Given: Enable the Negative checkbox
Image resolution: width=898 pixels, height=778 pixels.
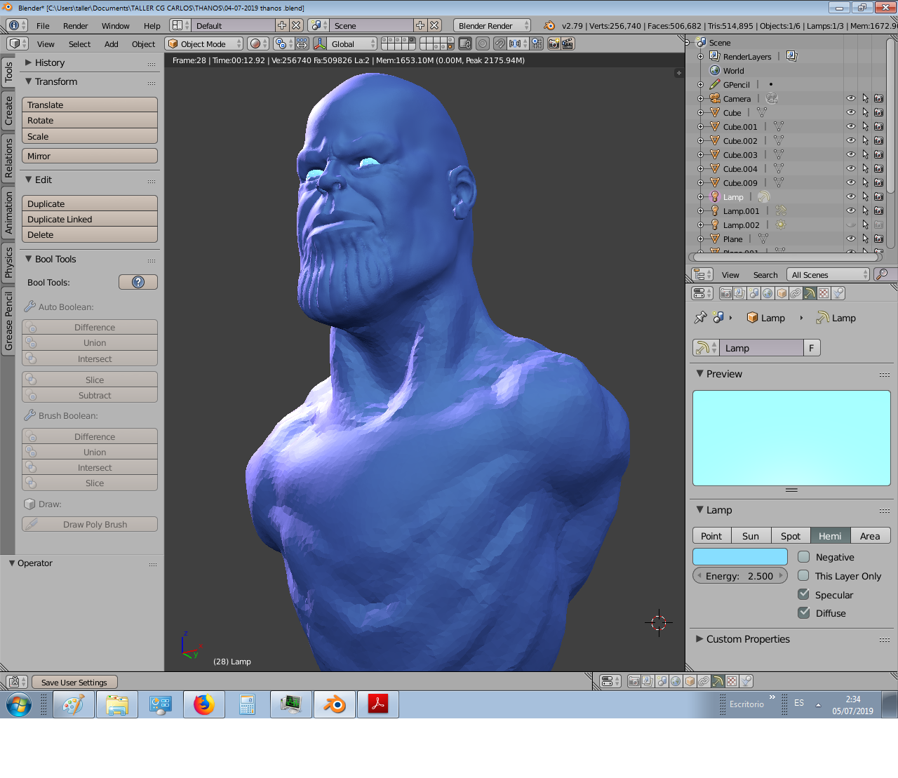Looking at the screenshot, I should coord(804,557).
